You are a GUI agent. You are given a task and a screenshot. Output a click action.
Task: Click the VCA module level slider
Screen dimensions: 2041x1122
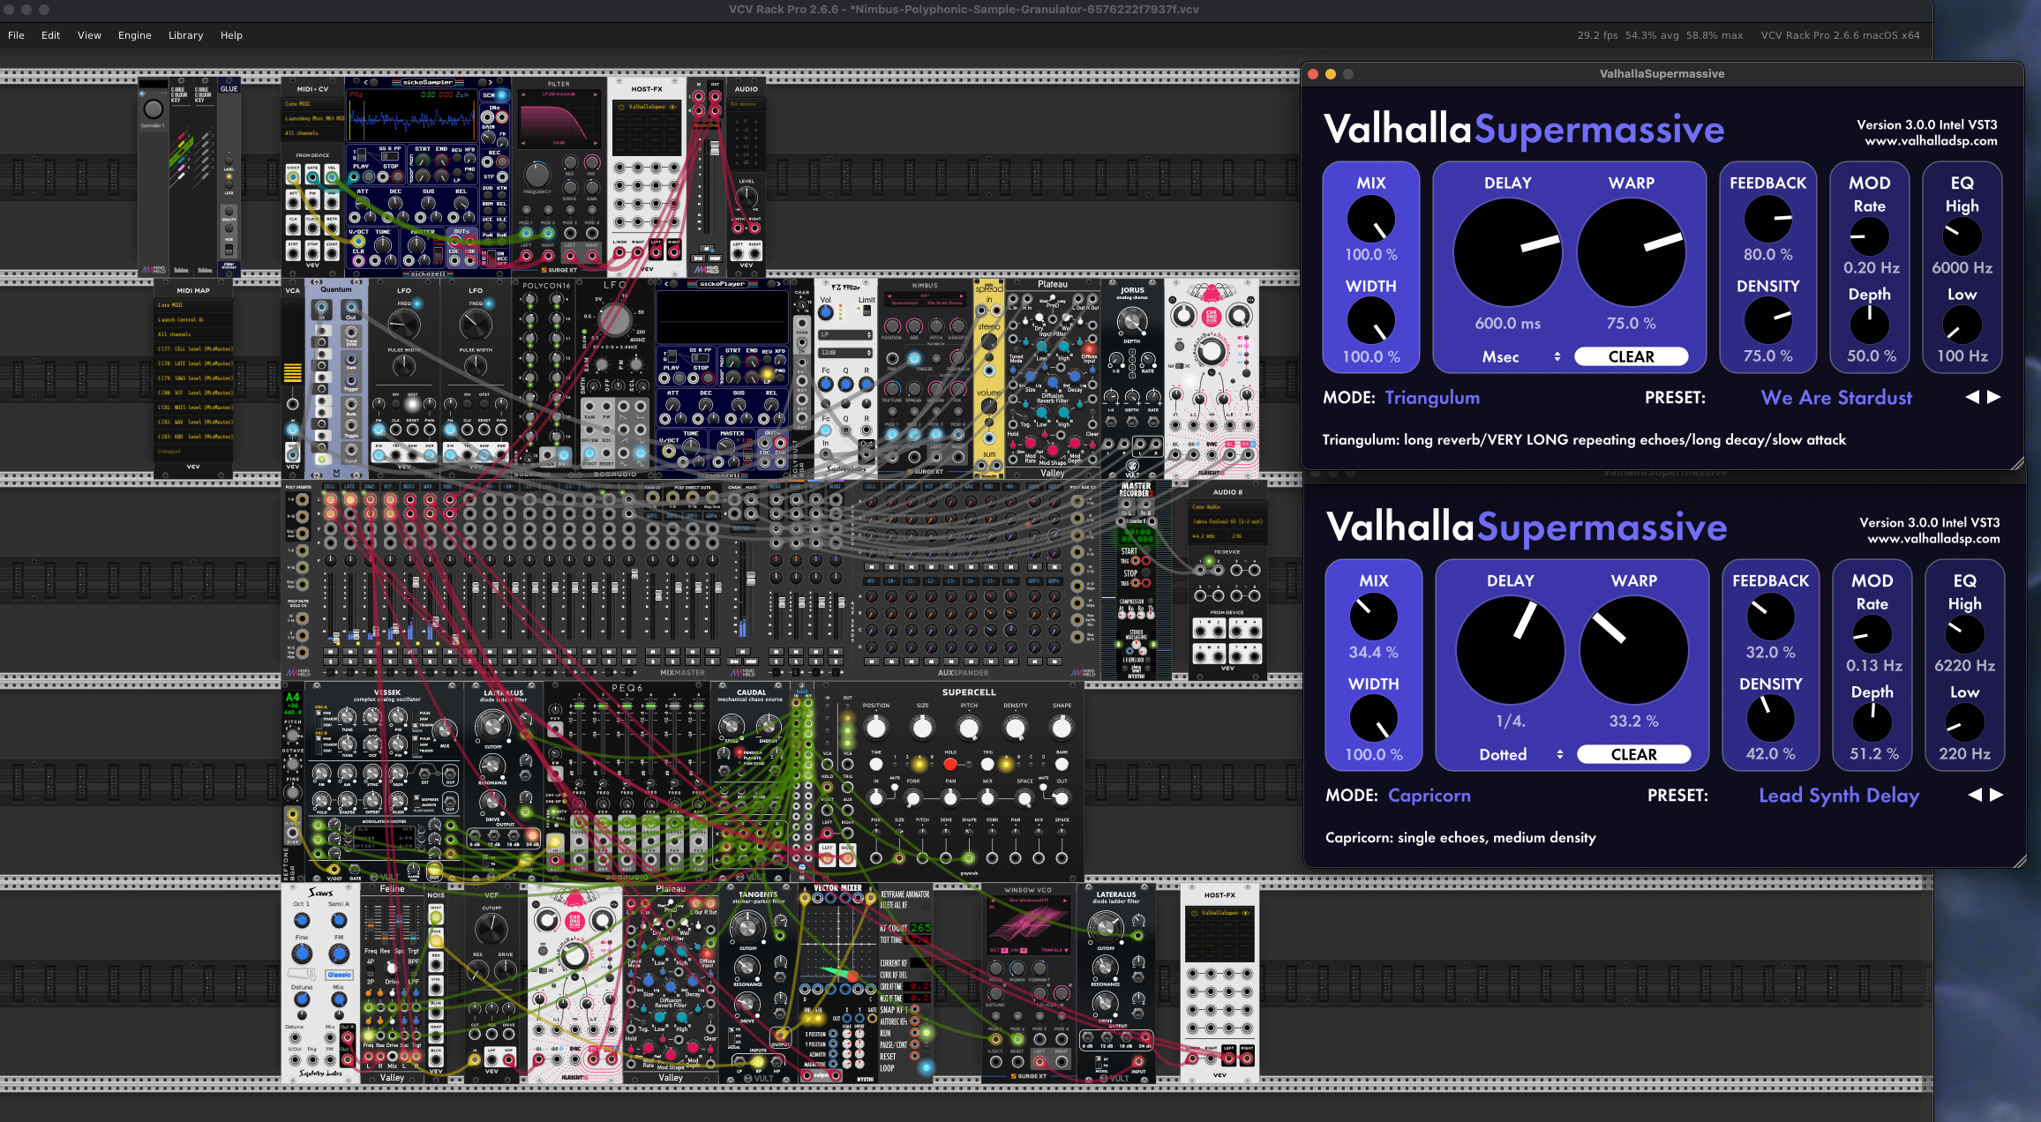click(293, 372)
